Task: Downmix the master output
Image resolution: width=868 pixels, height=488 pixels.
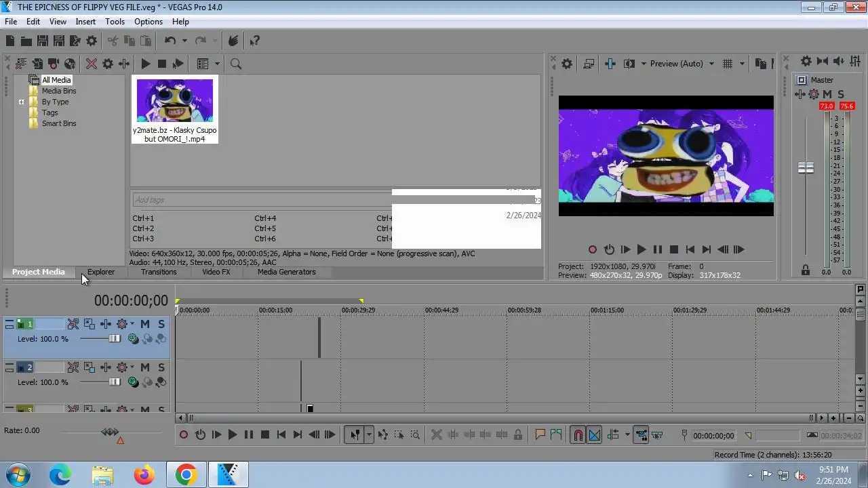Action: pyautogui.click(x=823, y=61)
